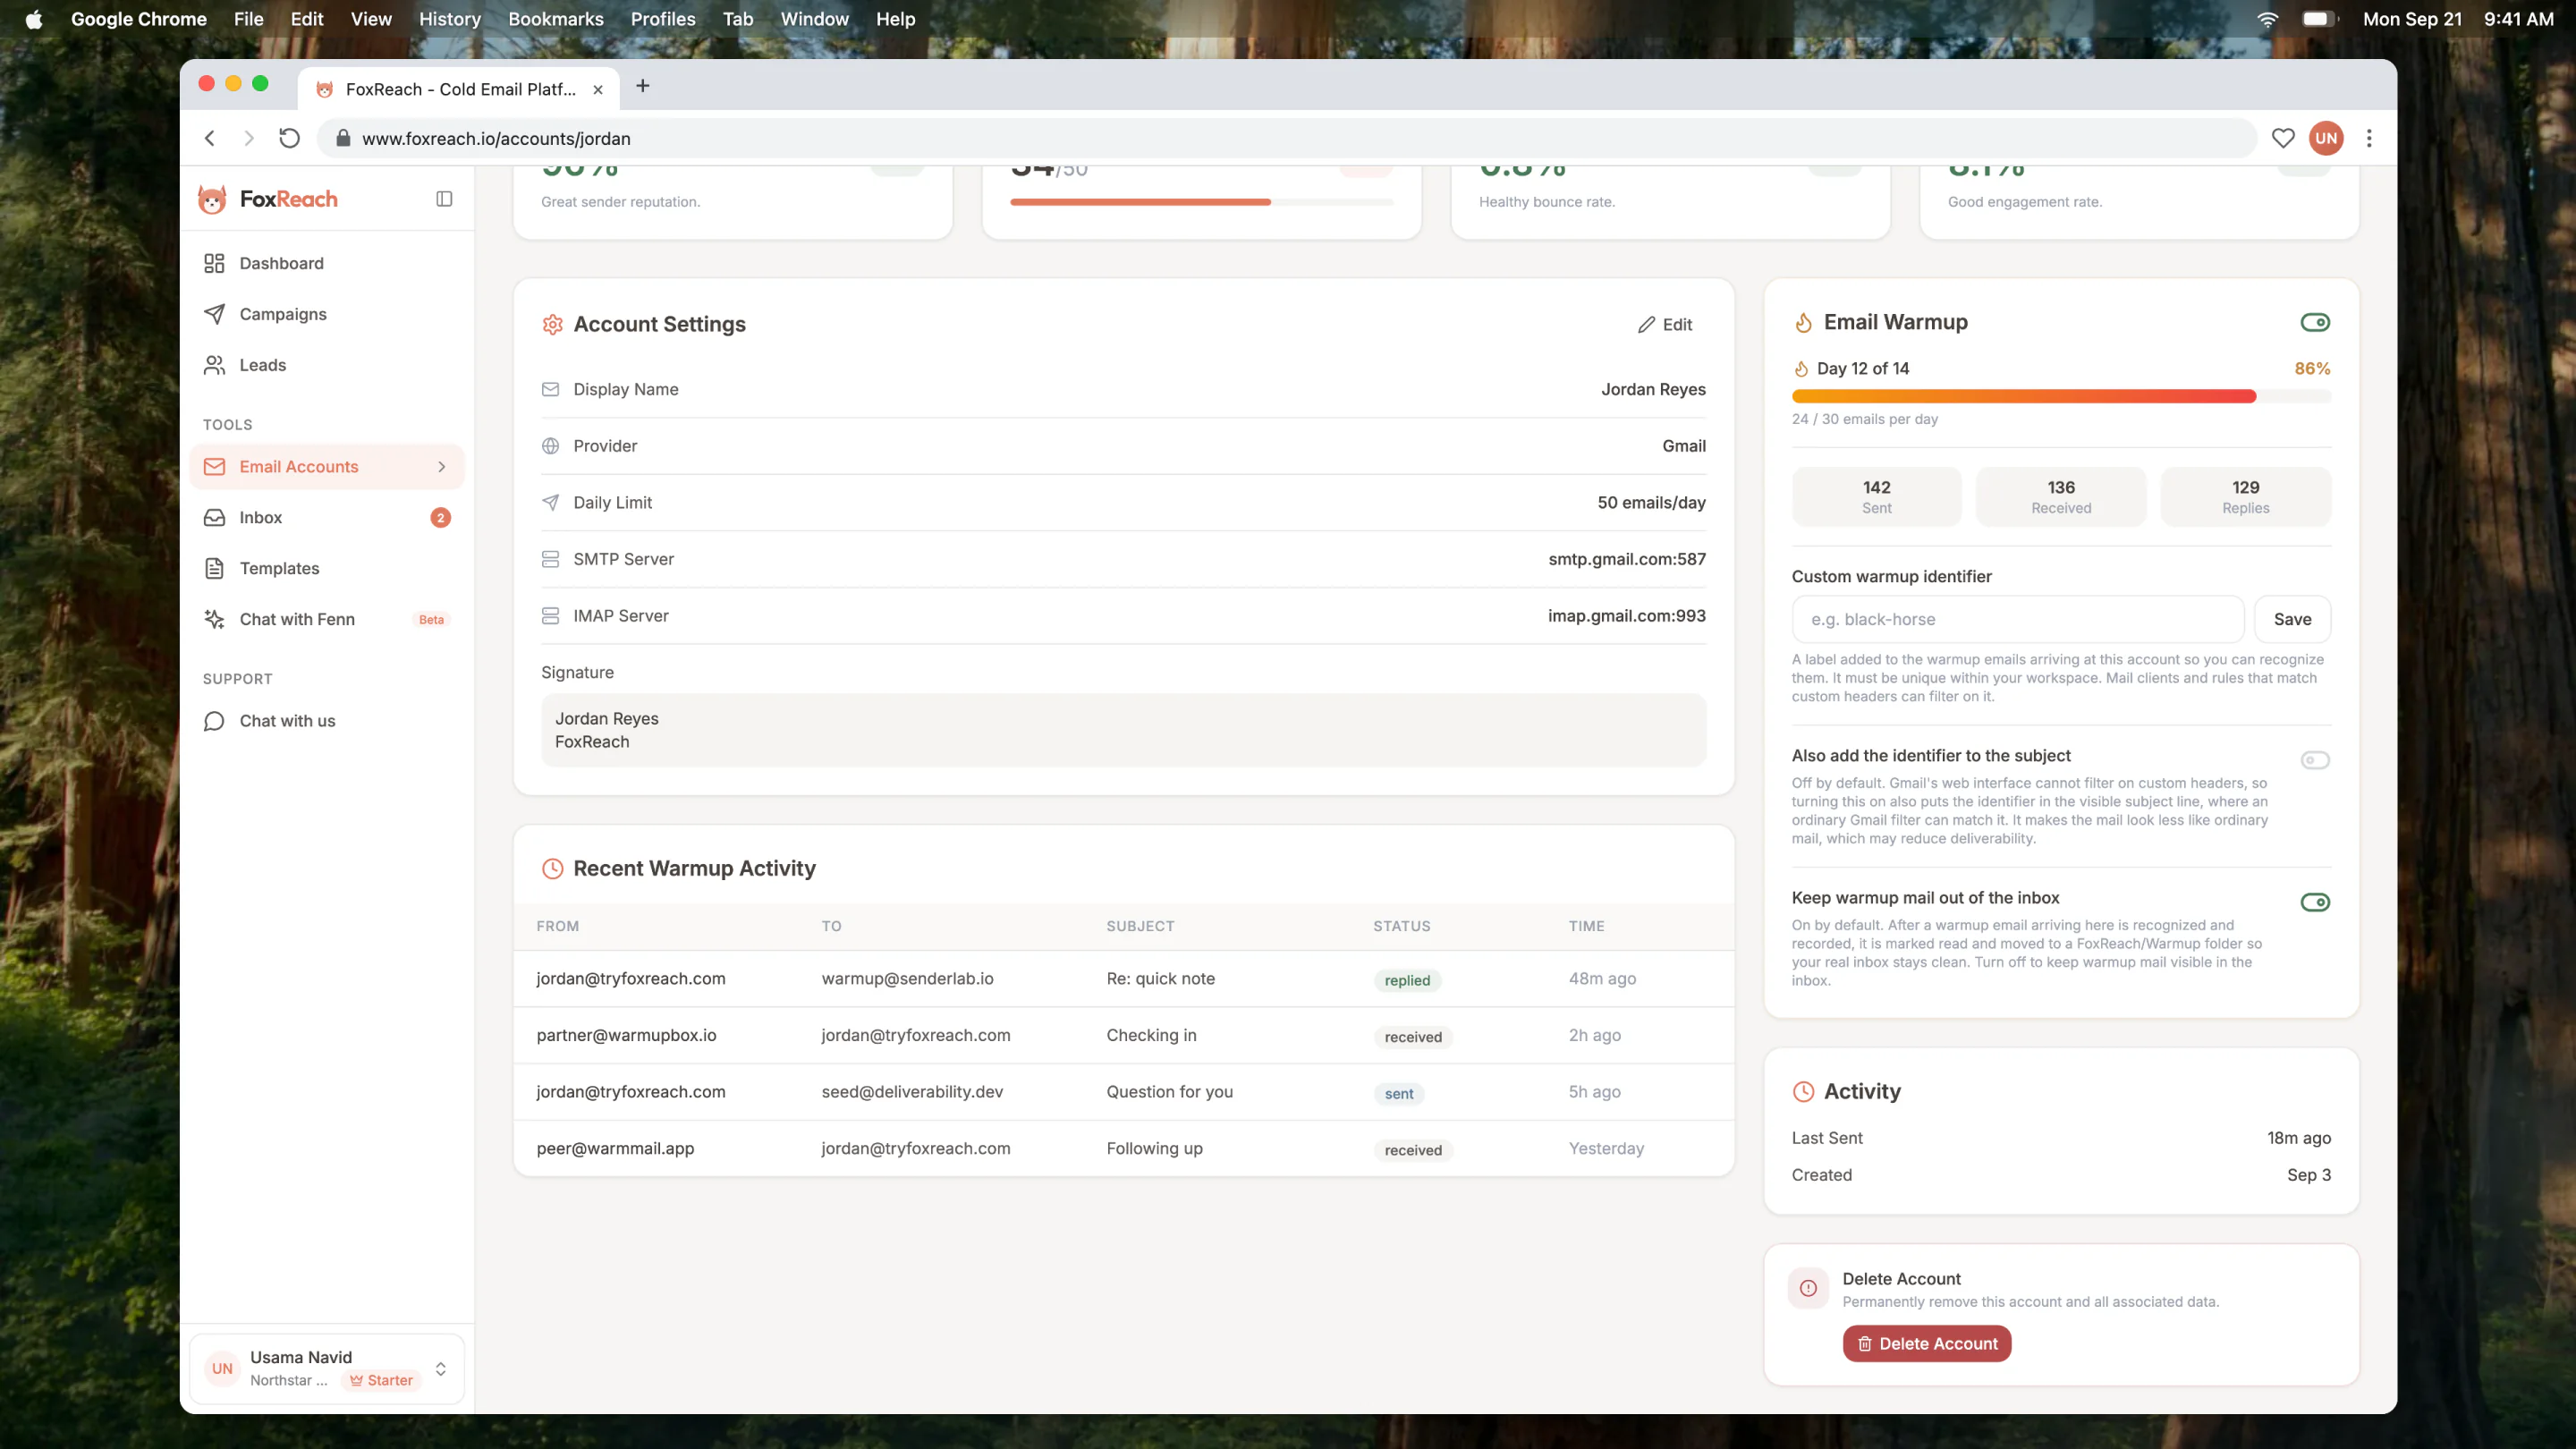This screenshot has width=2576, height=1449.
Task: Click the red Delete Account button
Action: [x=1927, y=1344]
